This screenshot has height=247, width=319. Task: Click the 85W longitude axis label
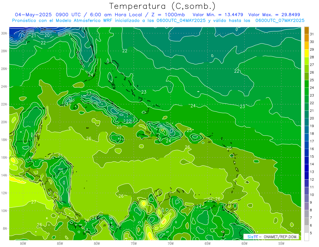(x=60, y=244)
